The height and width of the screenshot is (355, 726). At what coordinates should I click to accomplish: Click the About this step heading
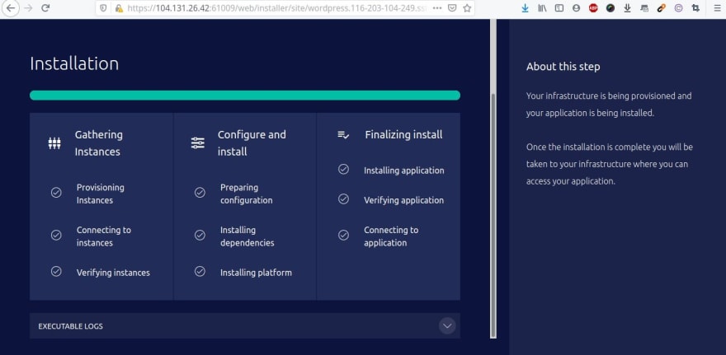563,67
